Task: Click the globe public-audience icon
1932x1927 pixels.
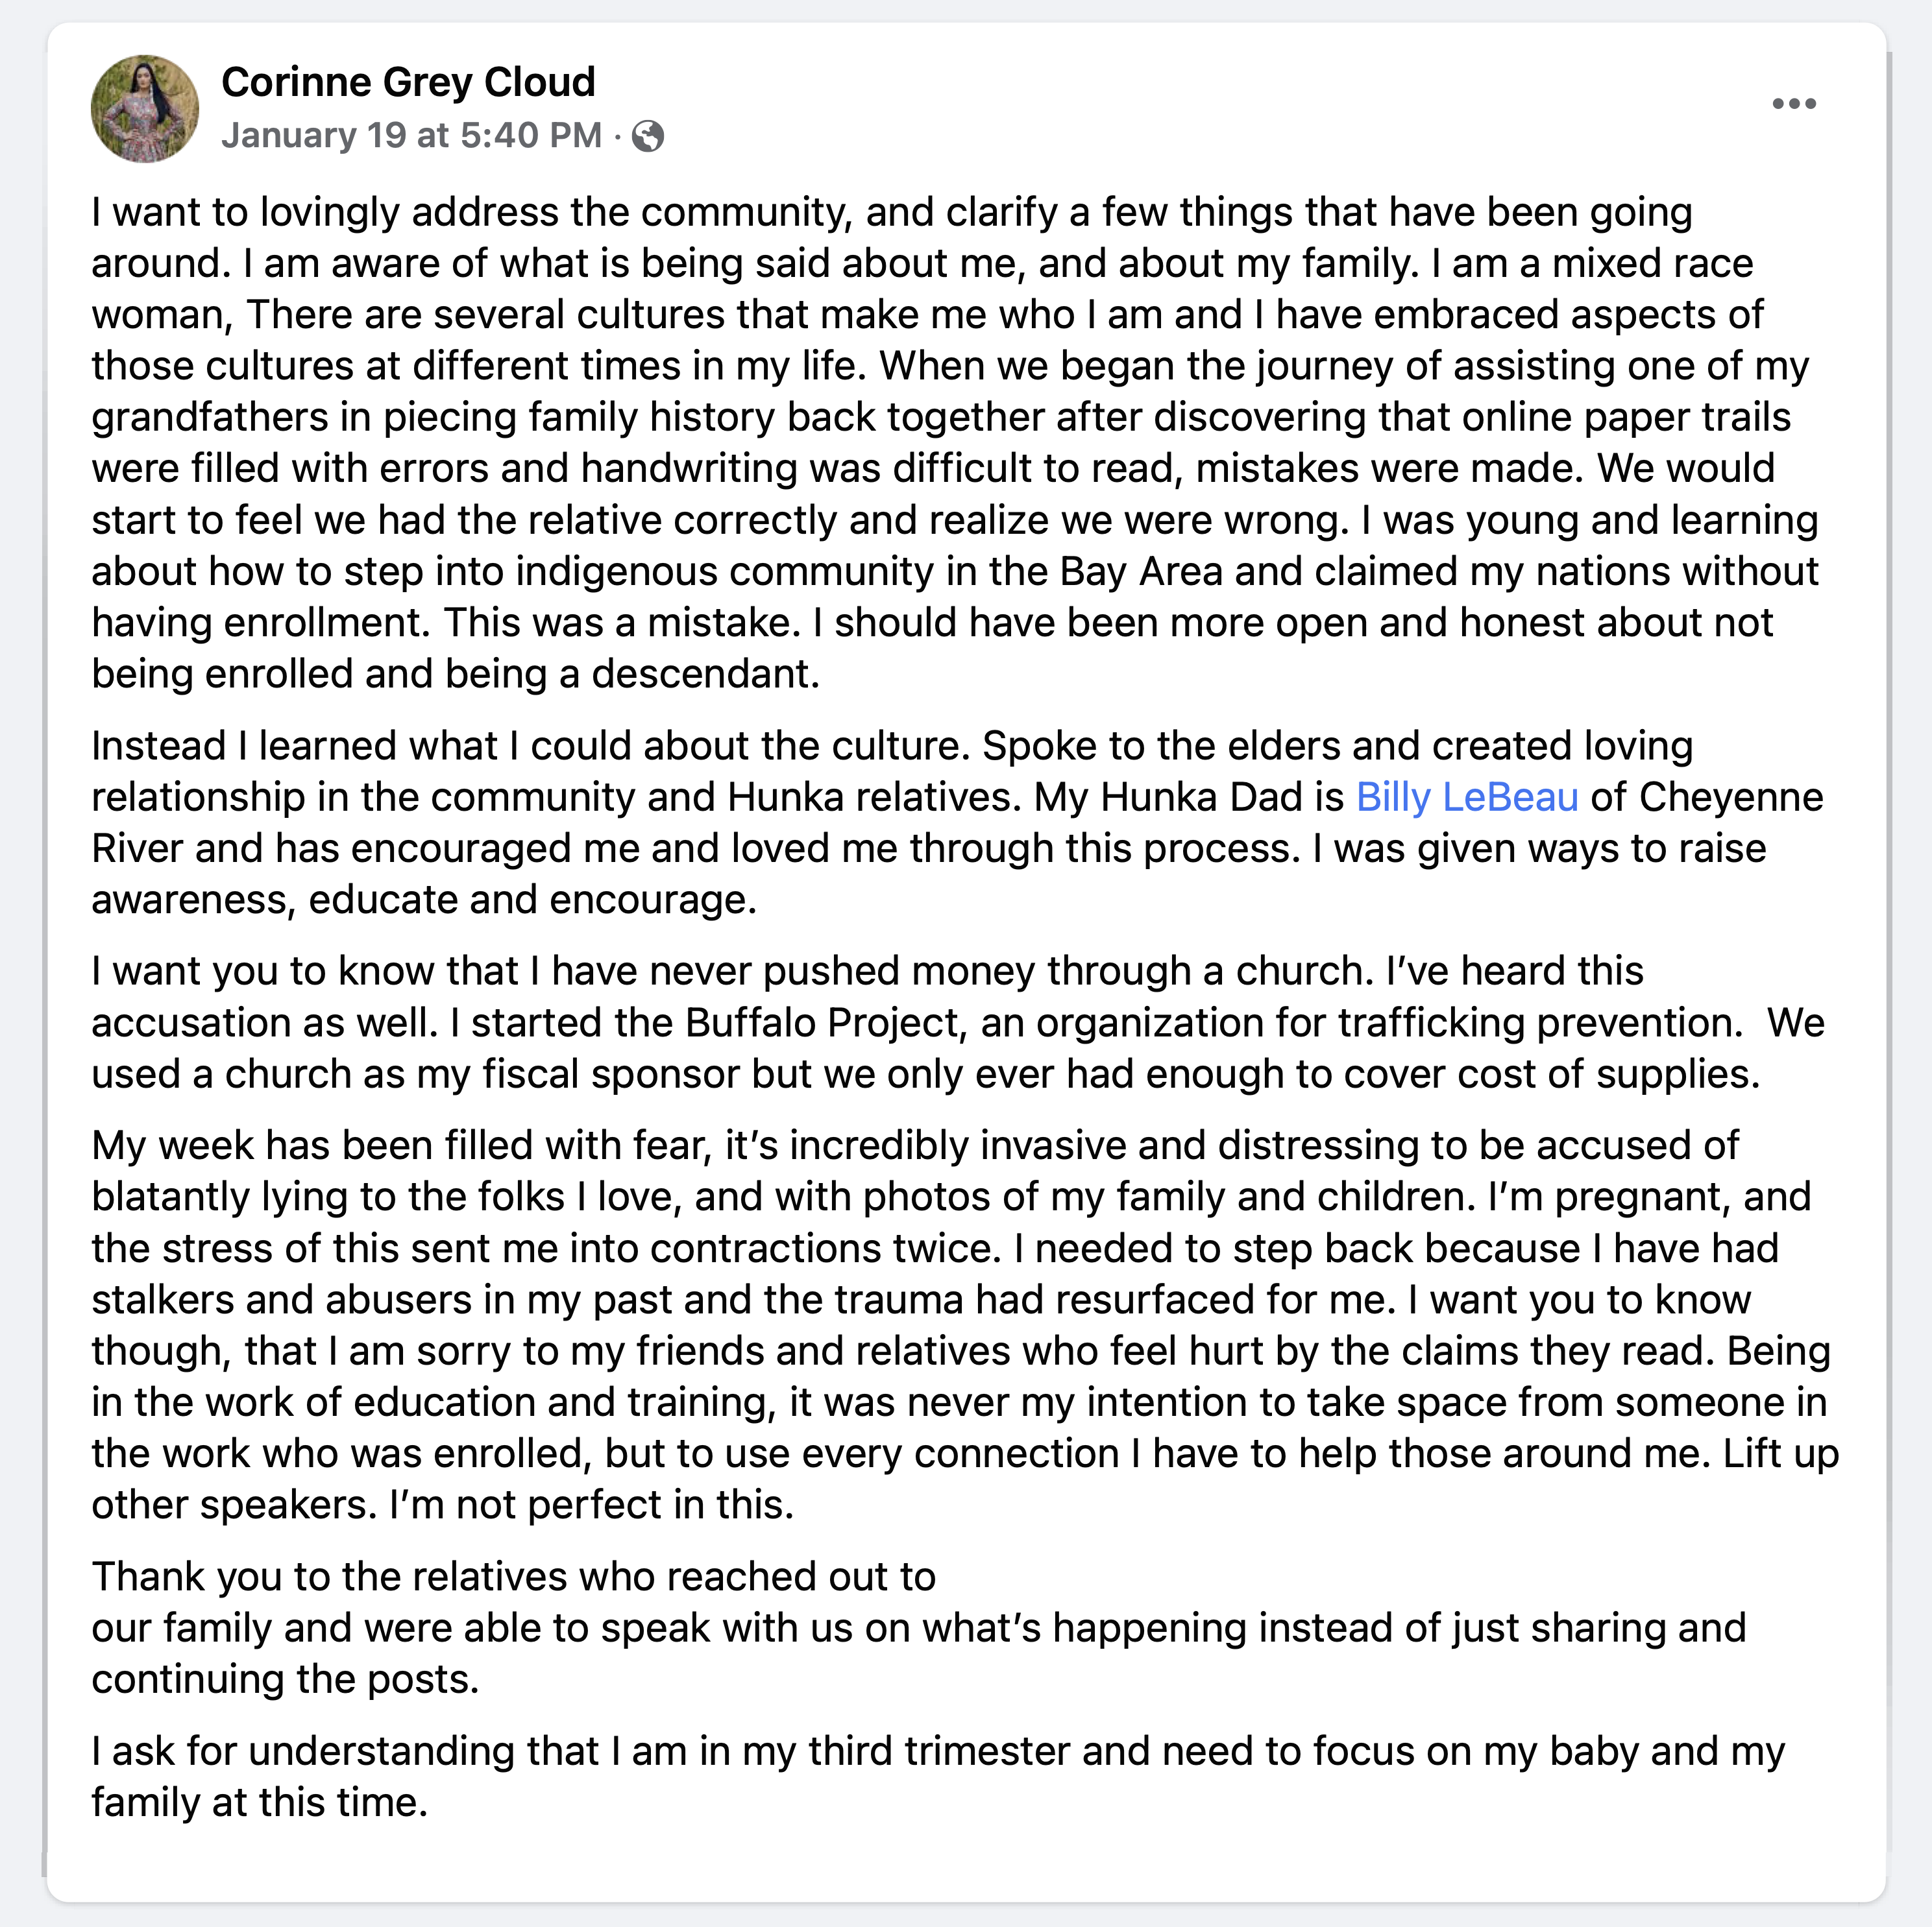Action: pos(648,135)
